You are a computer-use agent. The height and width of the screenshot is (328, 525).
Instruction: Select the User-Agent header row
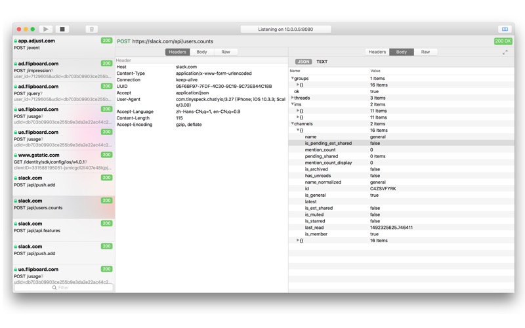coord(201,102)
